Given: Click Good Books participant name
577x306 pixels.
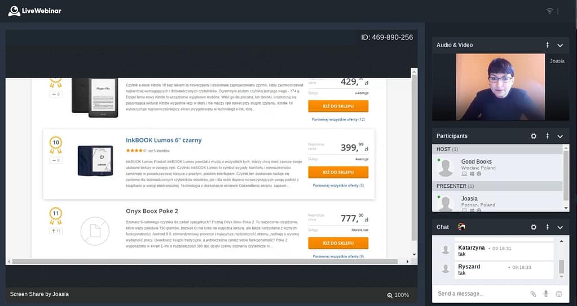Looking at the screenshot, I should click(x=476, y=161).
